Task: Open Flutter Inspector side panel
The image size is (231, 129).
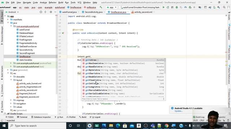Action: point(229,32)
